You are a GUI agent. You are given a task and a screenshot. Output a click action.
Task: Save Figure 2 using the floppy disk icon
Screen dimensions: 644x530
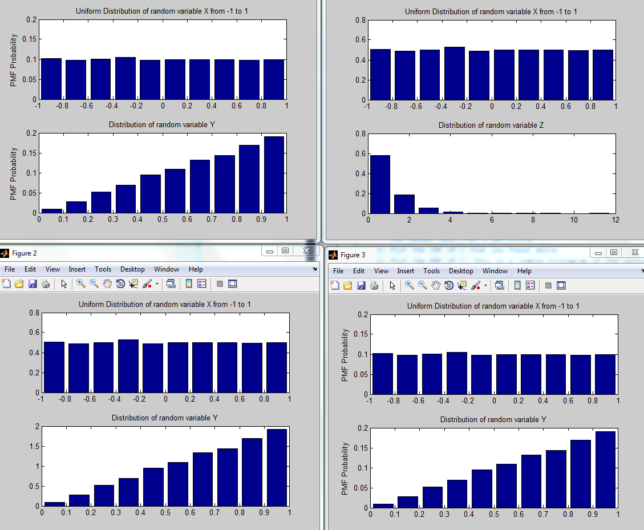[x=33, y=284]
